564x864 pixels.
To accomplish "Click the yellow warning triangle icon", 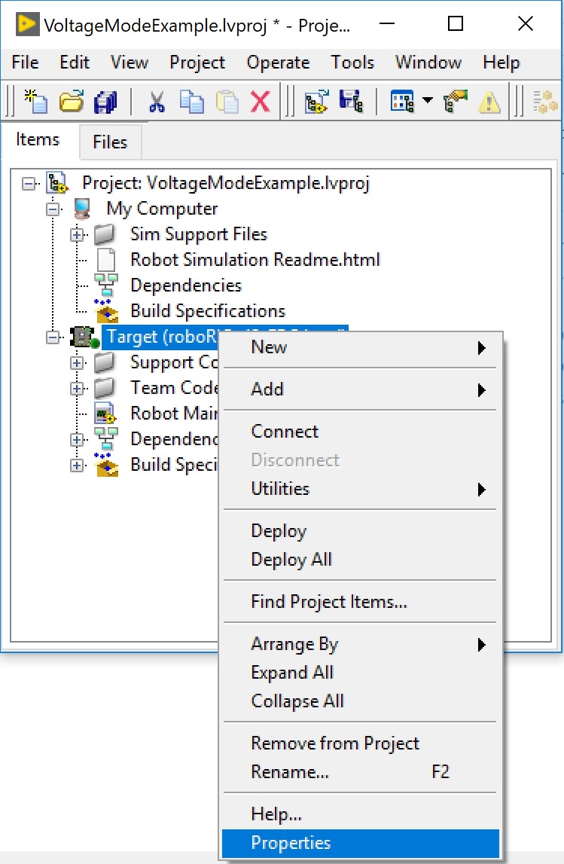I will coord(489,102).
